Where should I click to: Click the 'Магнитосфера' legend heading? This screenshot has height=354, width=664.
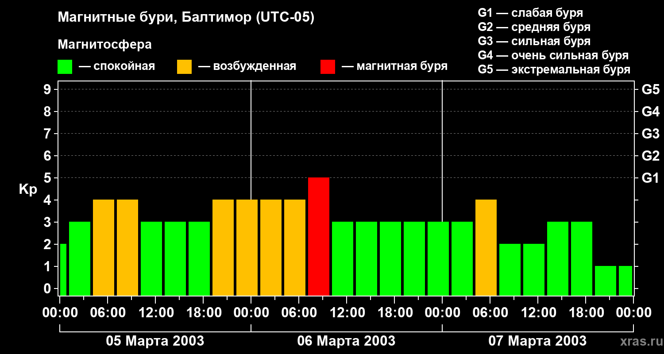coord(104,45)
